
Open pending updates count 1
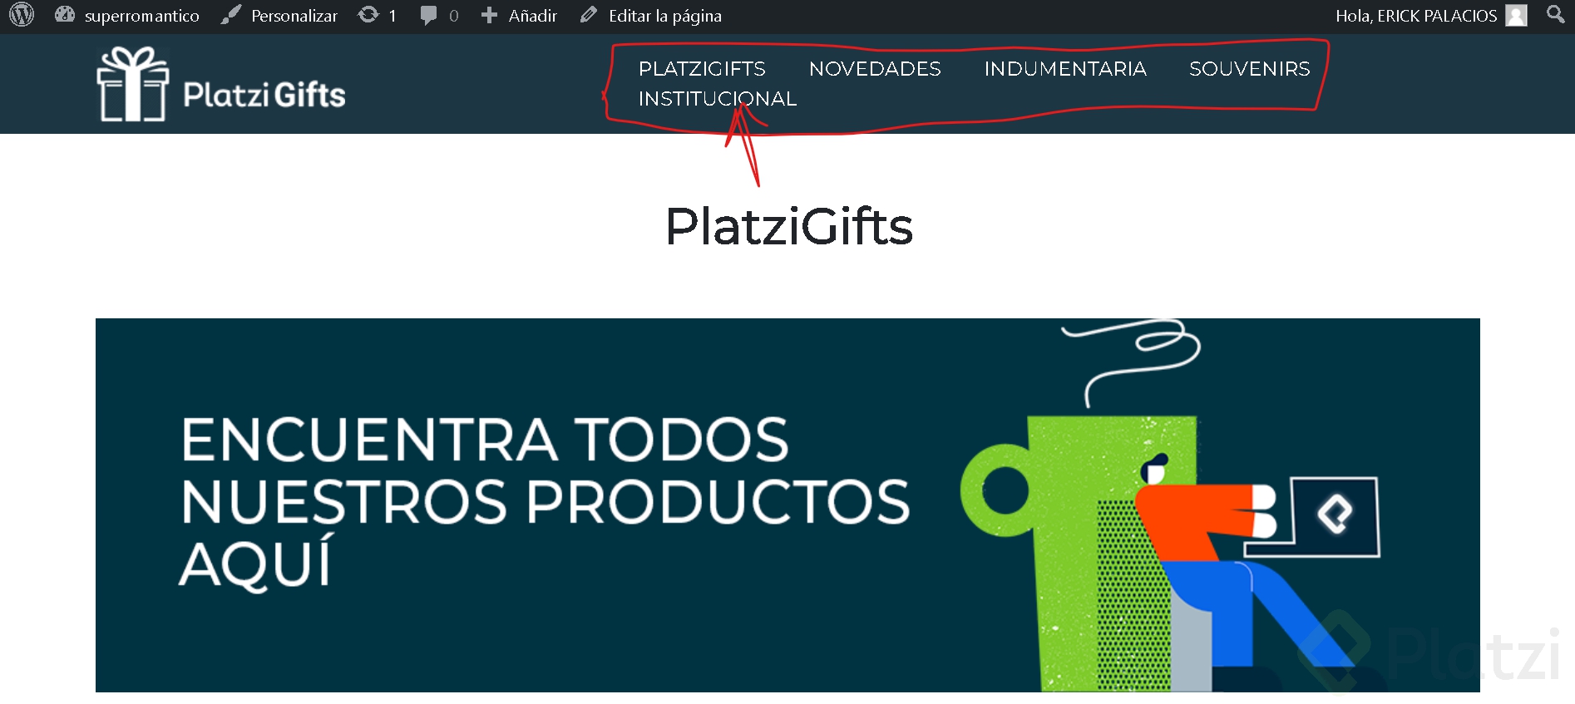[x=392, y=16]
